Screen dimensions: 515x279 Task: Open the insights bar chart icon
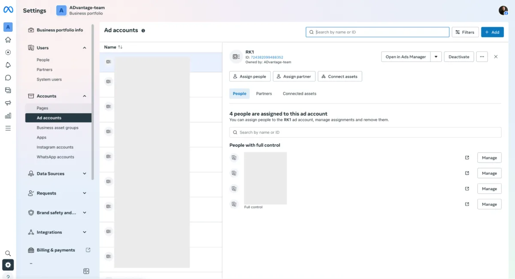(8, 116)
